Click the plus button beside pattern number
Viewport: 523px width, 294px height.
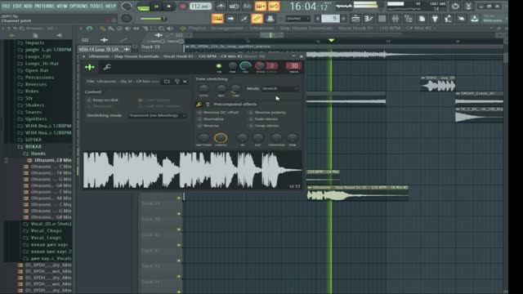coord(343,19)
